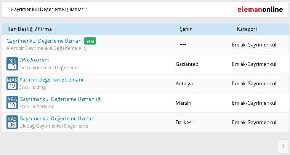This screenshot has height=155, width=290.
Task: Click the MAR 19 date badge
Action: 12,83
